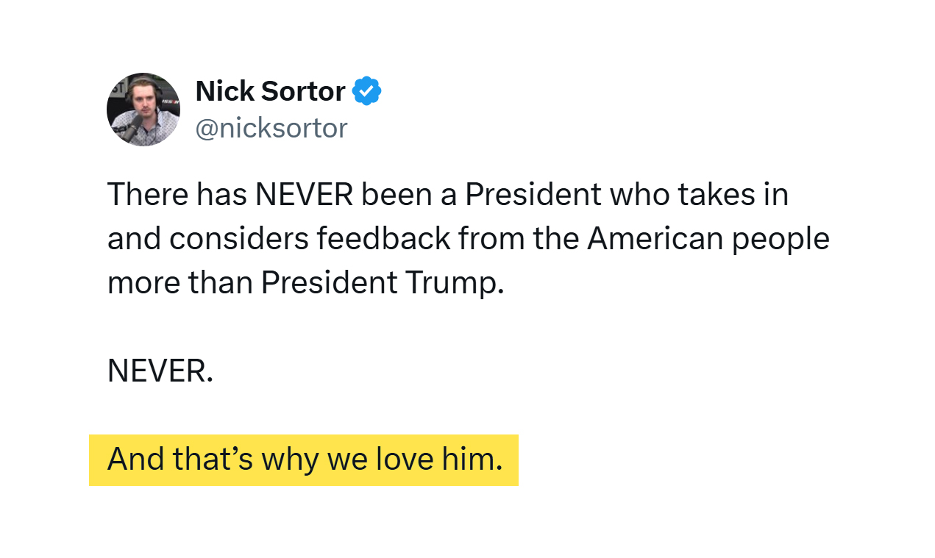The height and width of the screenshot is (558, 935).
Task: Click the word "There" starting the tweet
Action: coord(147,195)
